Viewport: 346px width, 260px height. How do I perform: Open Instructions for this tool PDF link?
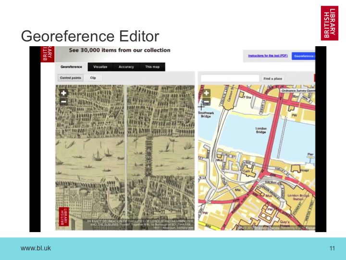point(267,56)
